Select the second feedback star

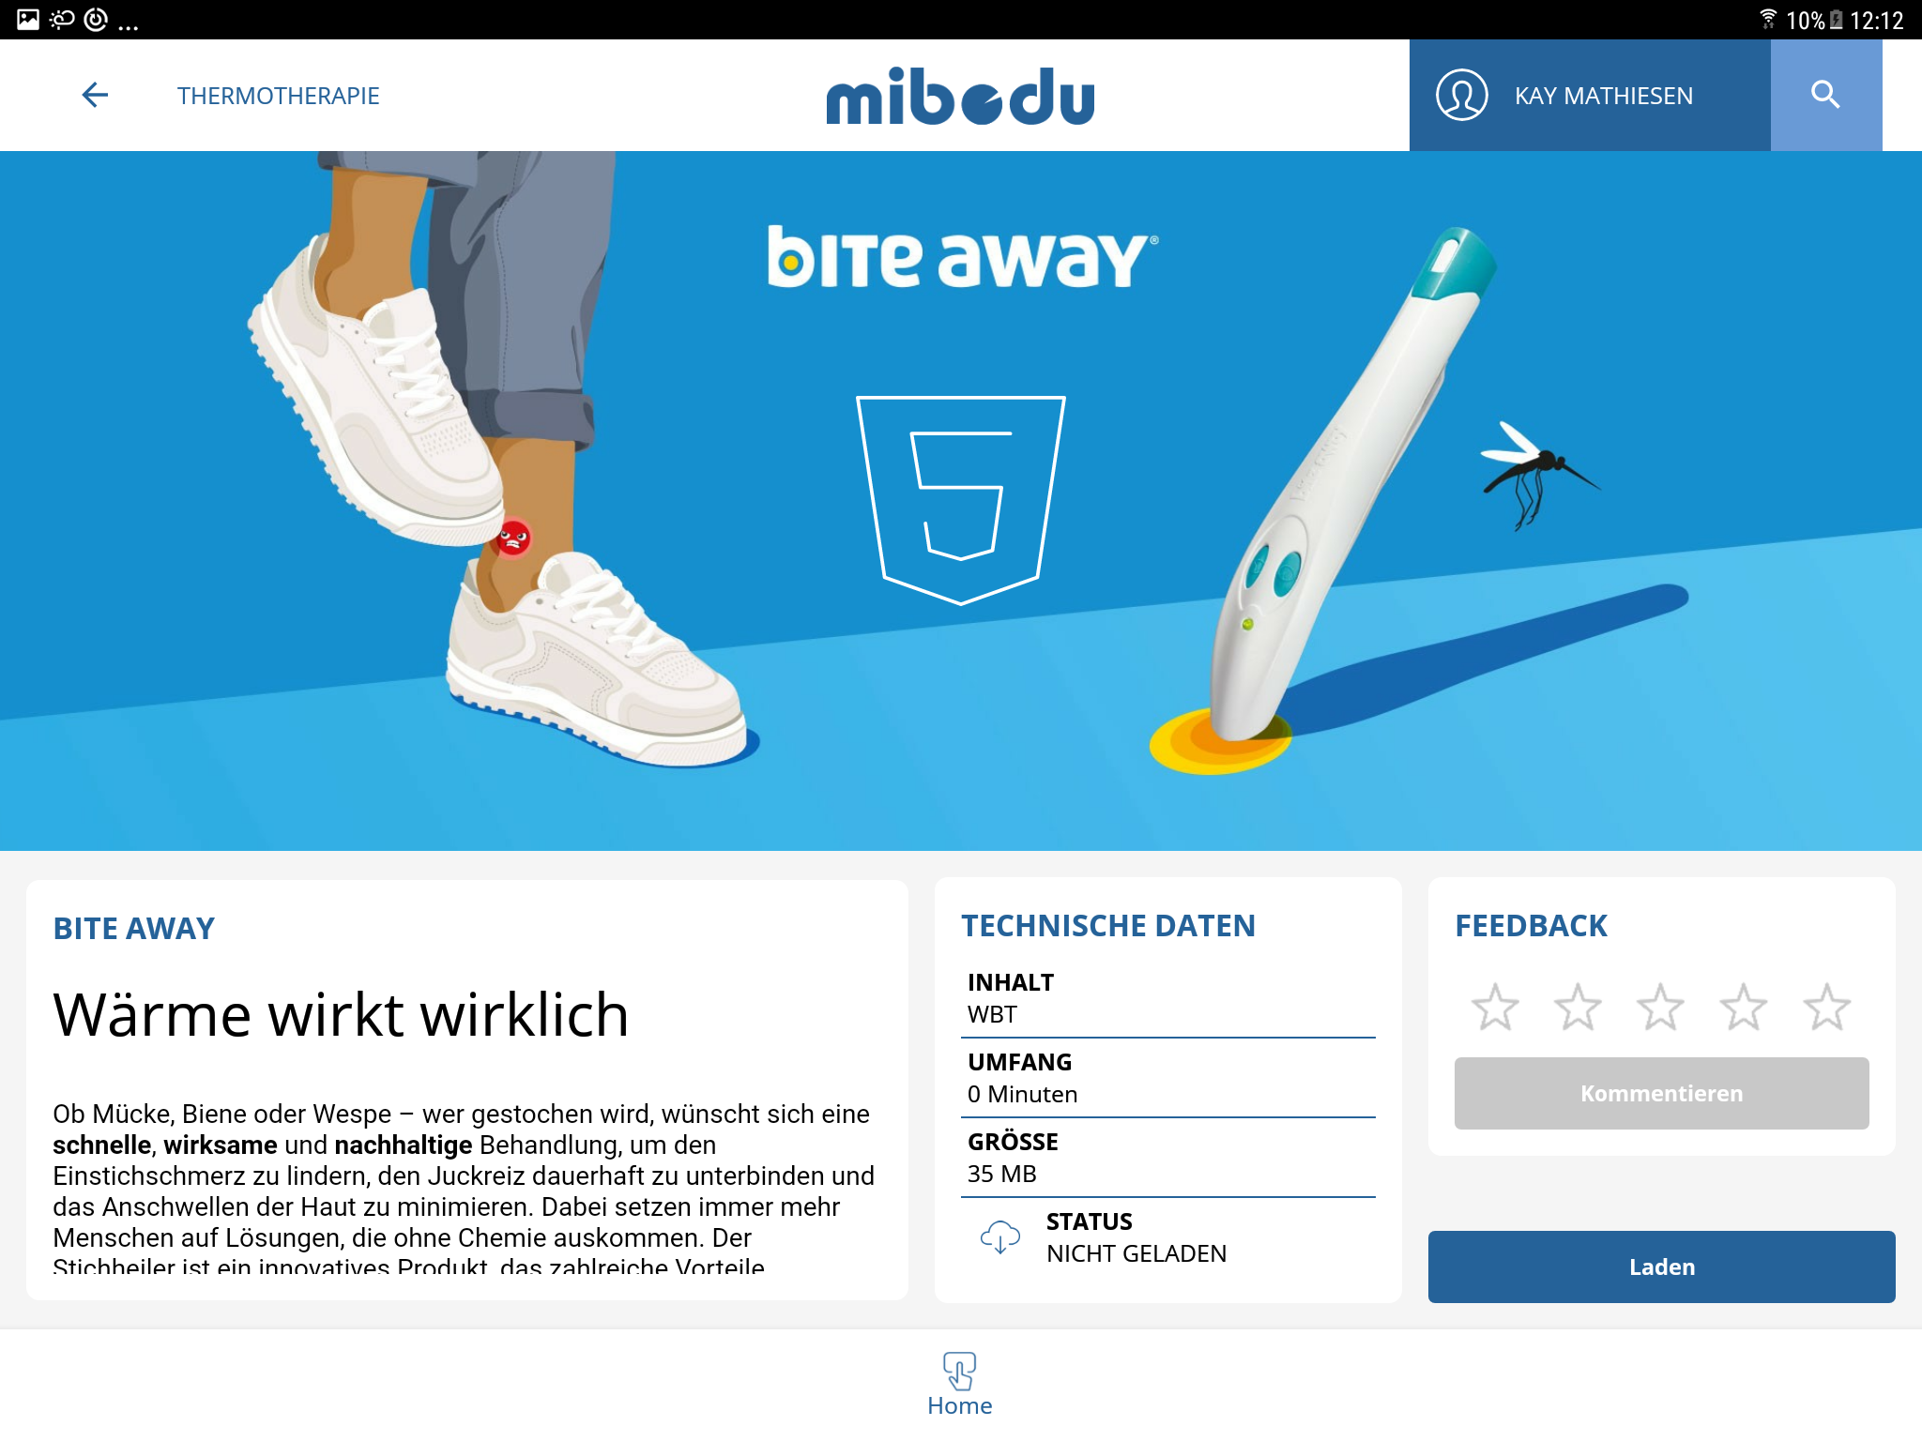pyautogui.click(x=1578, y=1007)
